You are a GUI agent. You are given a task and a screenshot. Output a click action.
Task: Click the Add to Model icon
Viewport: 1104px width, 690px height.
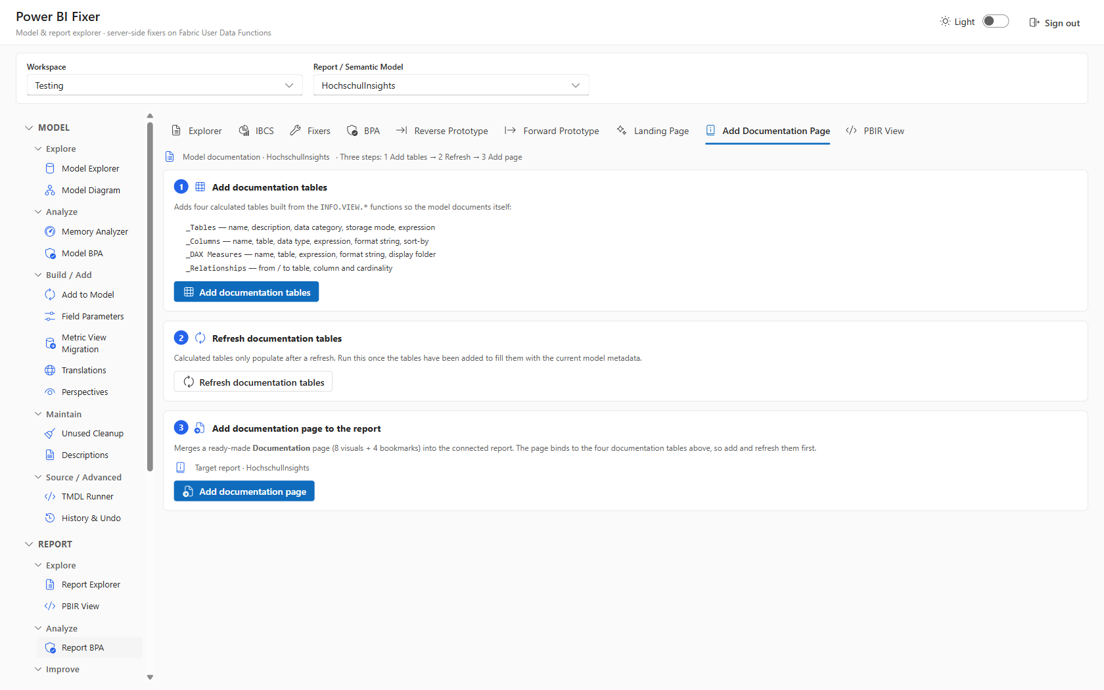[x=50, y=294]
